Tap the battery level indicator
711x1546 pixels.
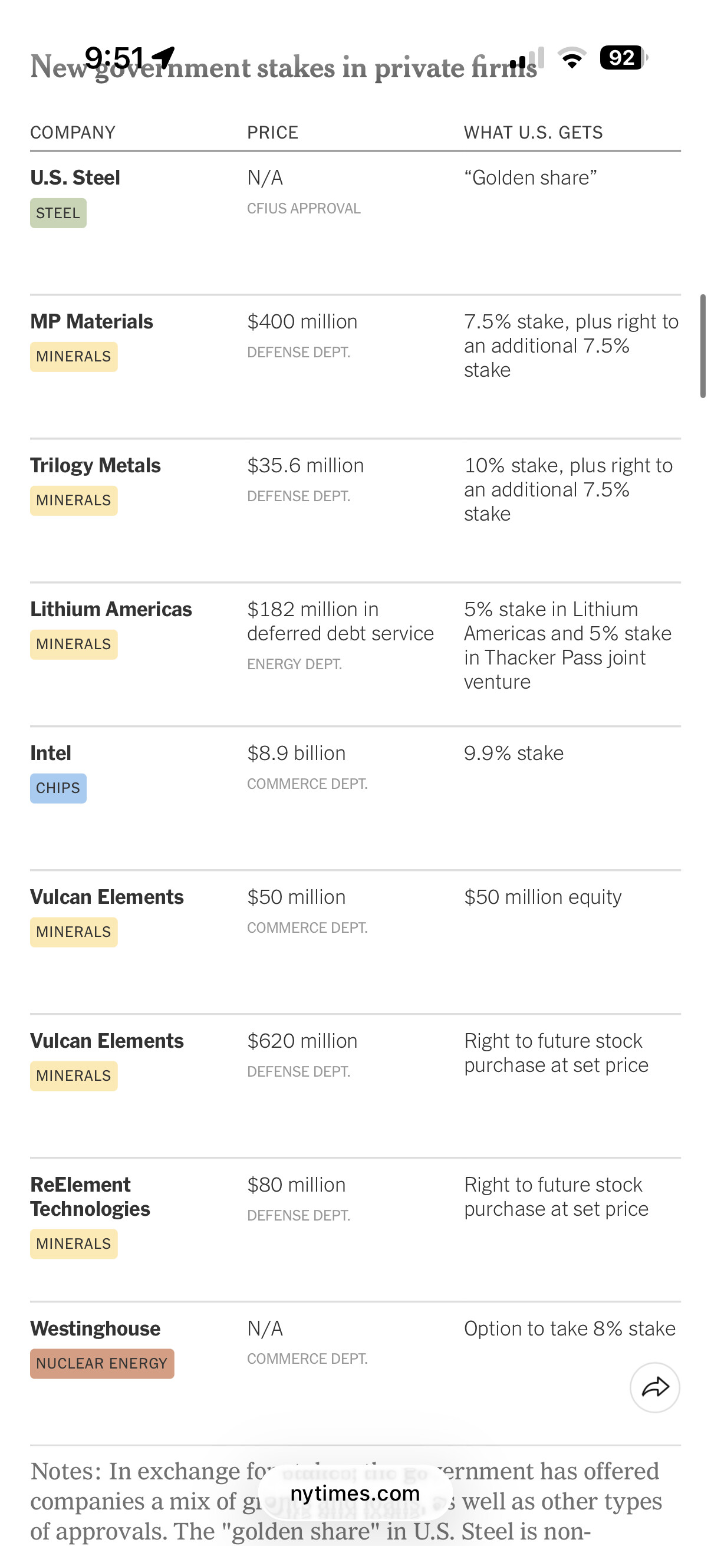623,58
